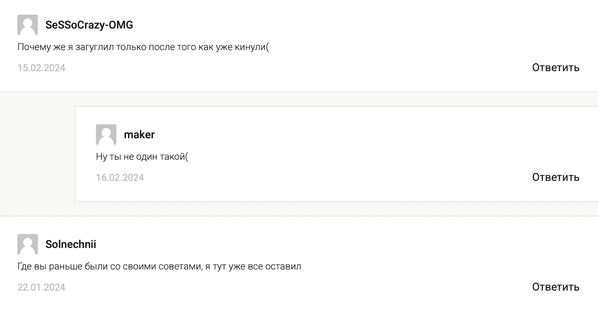
Task: Reply to SeSSoCrazy-OMG's comment via Ответить
Action: tap(556, 68)
